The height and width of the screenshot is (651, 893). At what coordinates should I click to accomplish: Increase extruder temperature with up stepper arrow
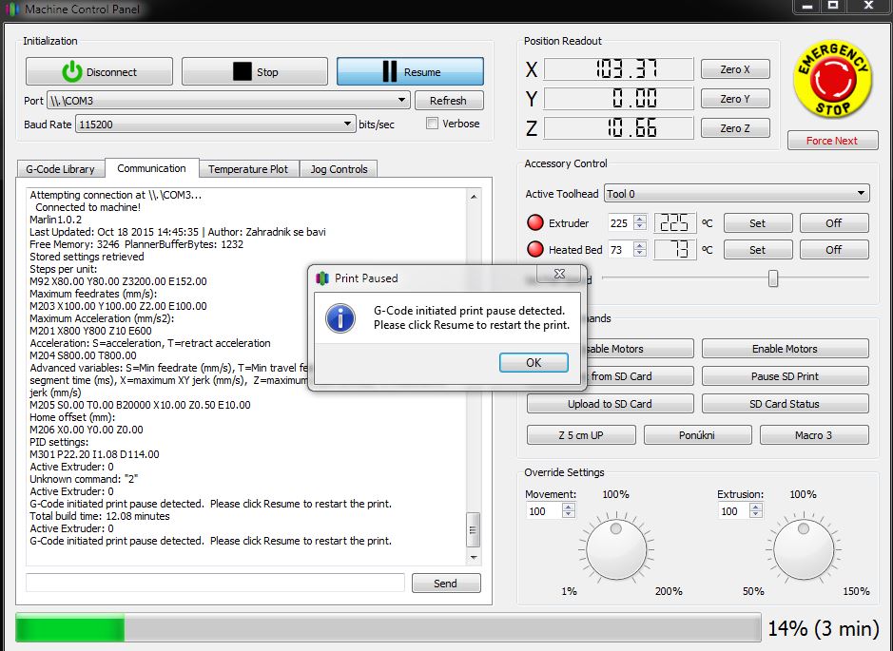click(640, 219)
